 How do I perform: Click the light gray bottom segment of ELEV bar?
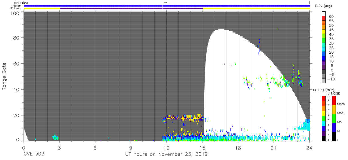[x=324, y=81]
